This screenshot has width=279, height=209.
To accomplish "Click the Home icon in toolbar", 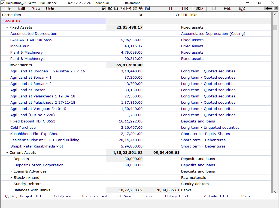I will click(116, 8).
